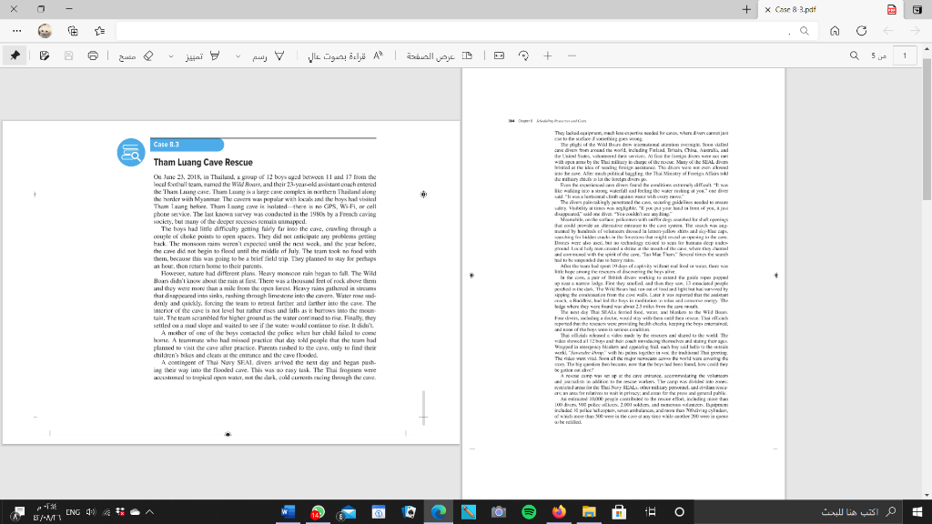This screenshot has width=932, height=524.
Task: Open Spotify from the taskbar
Action: coord(529,511)
